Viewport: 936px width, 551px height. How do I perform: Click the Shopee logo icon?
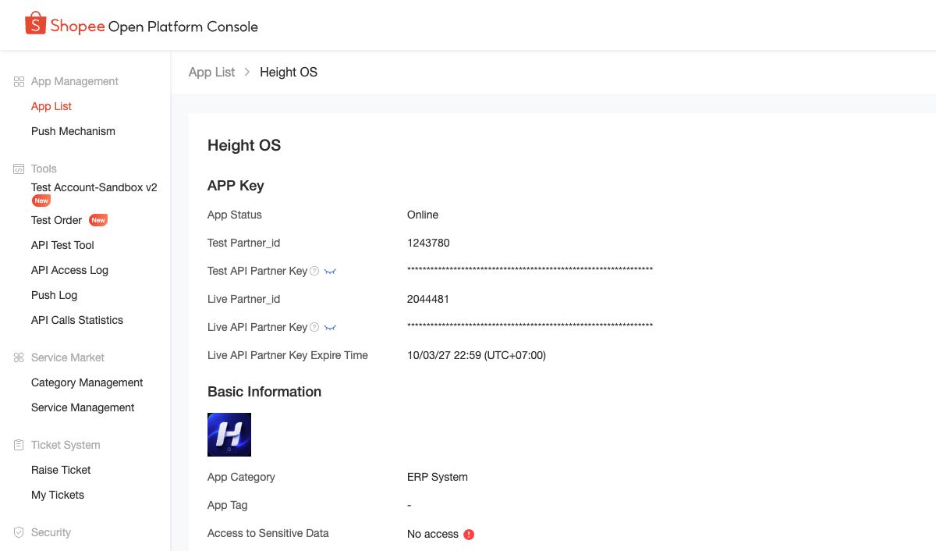pos(35,24)
